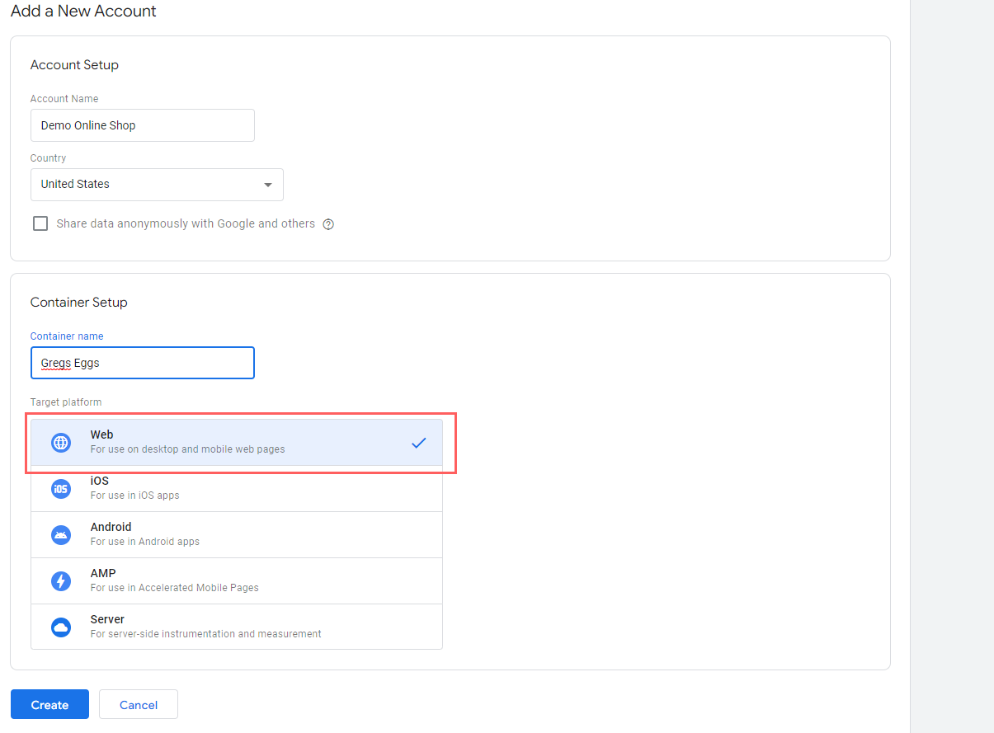Open the United States country selector
The width and height of the screenshot is (994, 733).
tap(157, 185)
